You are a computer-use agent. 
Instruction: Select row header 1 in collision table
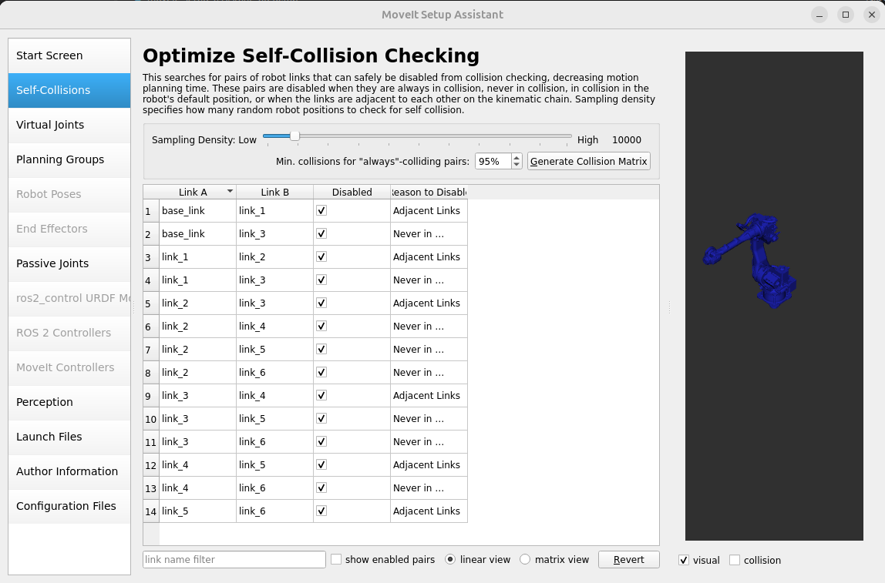click(151, 211)
